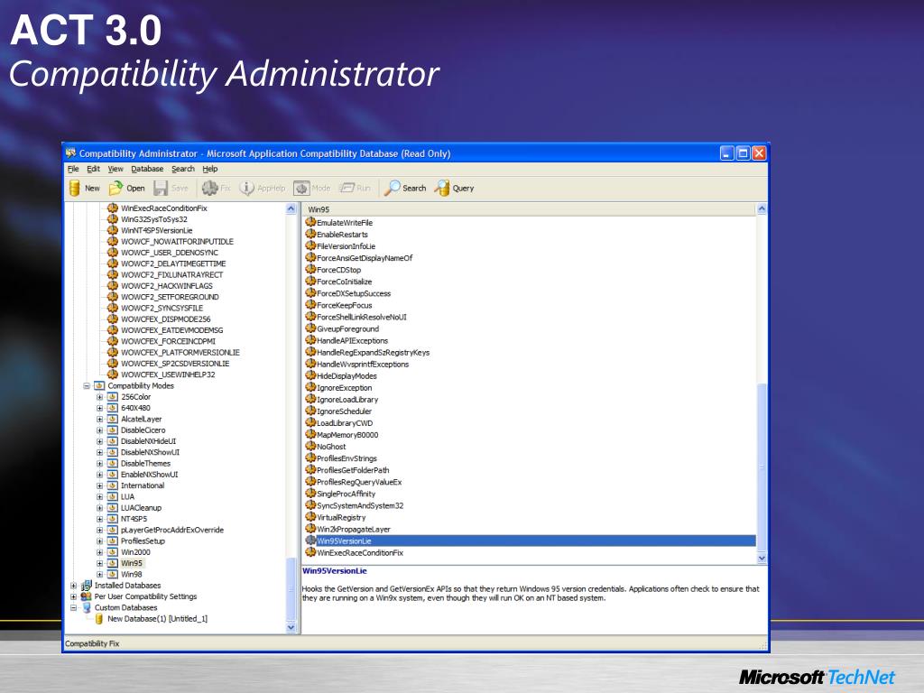
Task: Click the fix list scroll-up arrow
Action: click(762, 208)
